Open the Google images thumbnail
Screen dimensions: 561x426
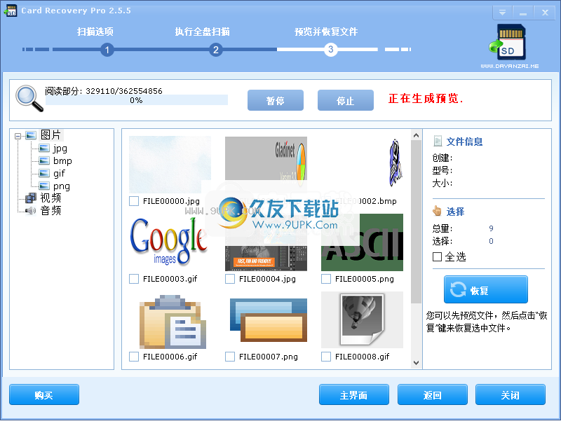[168, 242]
